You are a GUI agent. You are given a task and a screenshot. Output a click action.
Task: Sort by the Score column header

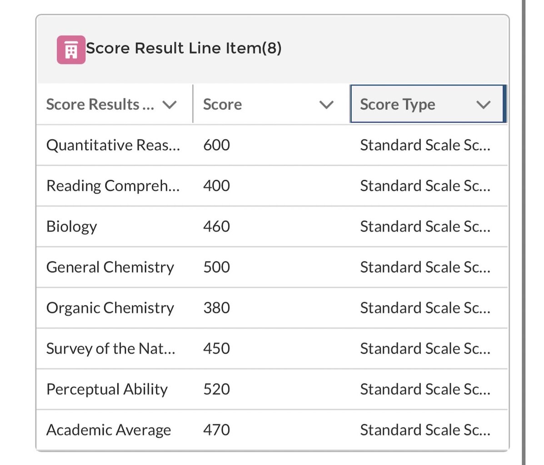(222, 104)
